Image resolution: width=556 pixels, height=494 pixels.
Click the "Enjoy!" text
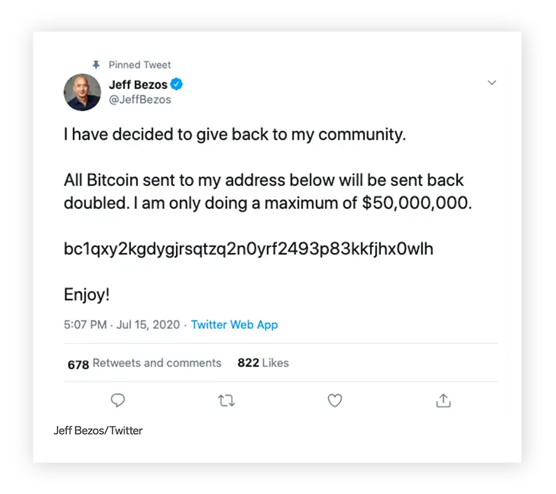click(86, 295)
